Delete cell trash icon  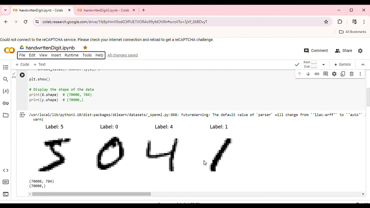click(x=351, y=74)
